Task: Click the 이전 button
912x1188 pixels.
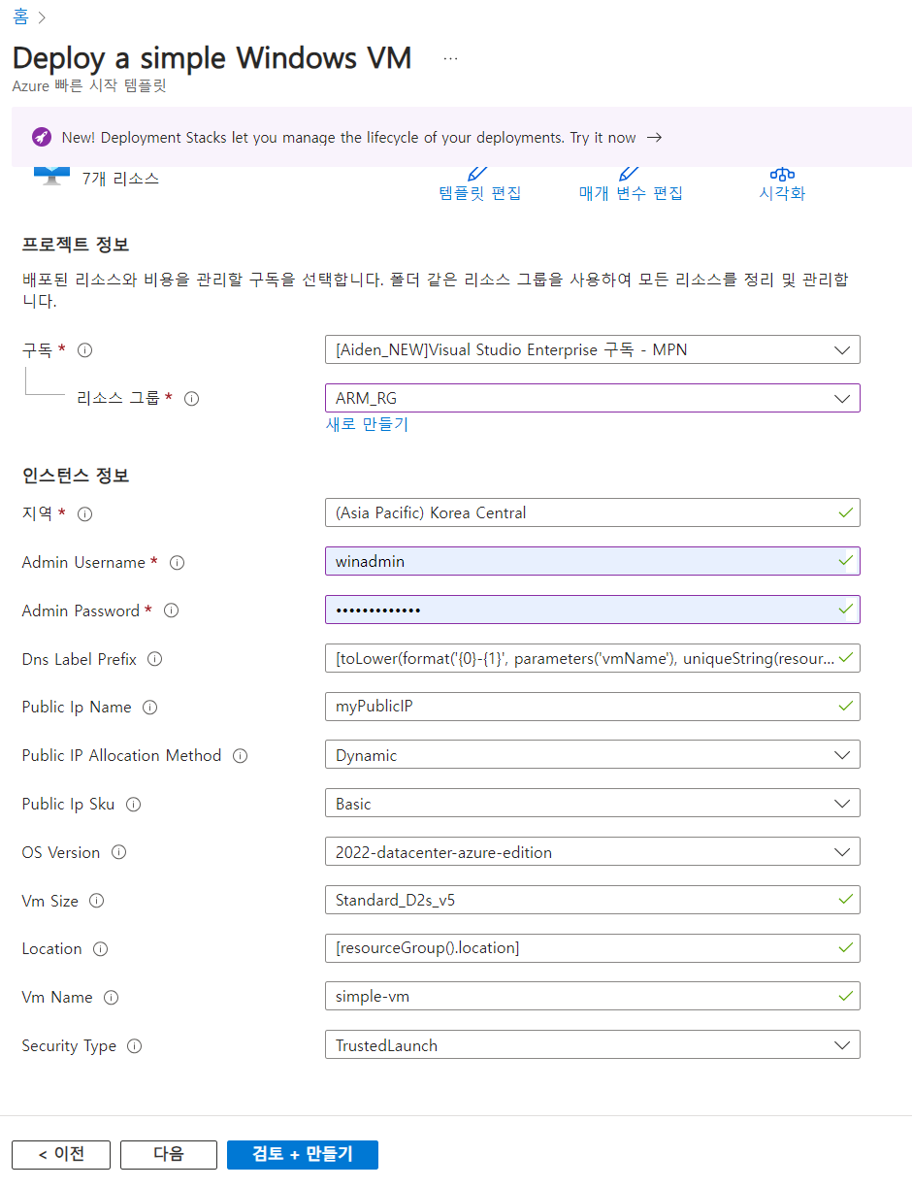Action: 61,1154
